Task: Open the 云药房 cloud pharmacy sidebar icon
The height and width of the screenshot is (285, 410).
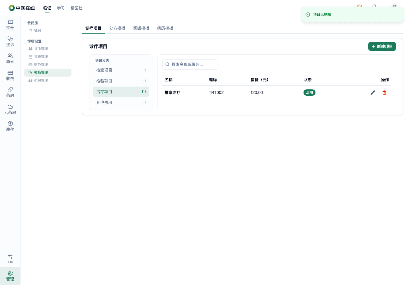Action: (x=10, y=110)
